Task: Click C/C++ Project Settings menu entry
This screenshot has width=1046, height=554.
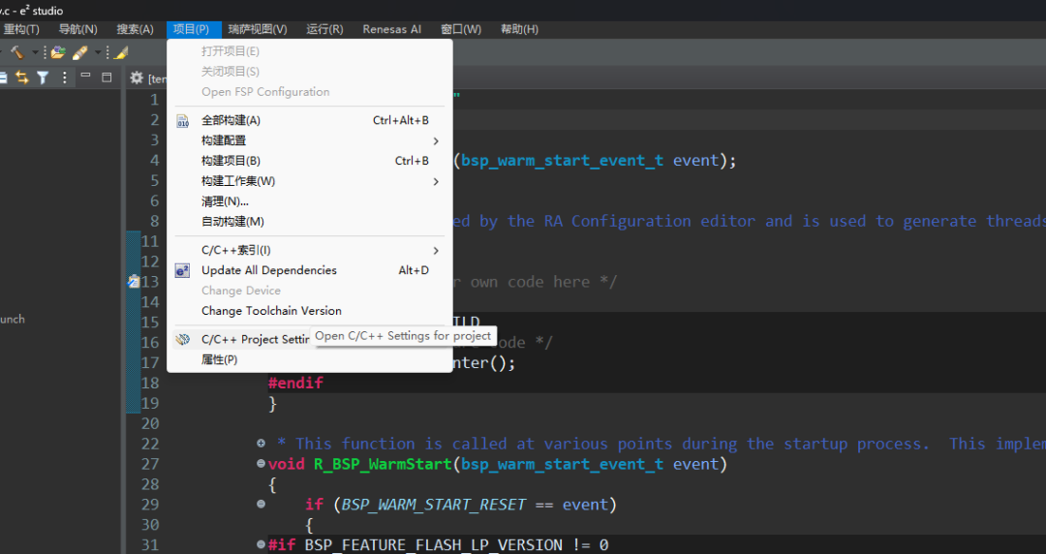Action: tap(254, 339)
